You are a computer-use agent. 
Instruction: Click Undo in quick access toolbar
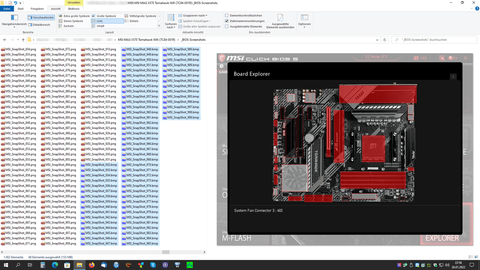point(16,3)
